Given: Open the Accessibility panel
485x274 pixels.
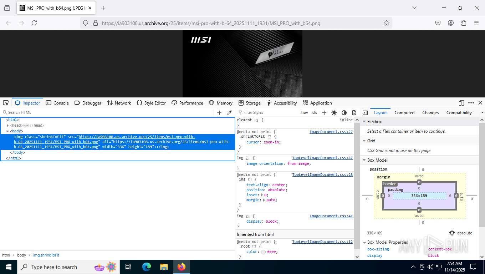Looking at the screenshot, I should click(282, 103).
